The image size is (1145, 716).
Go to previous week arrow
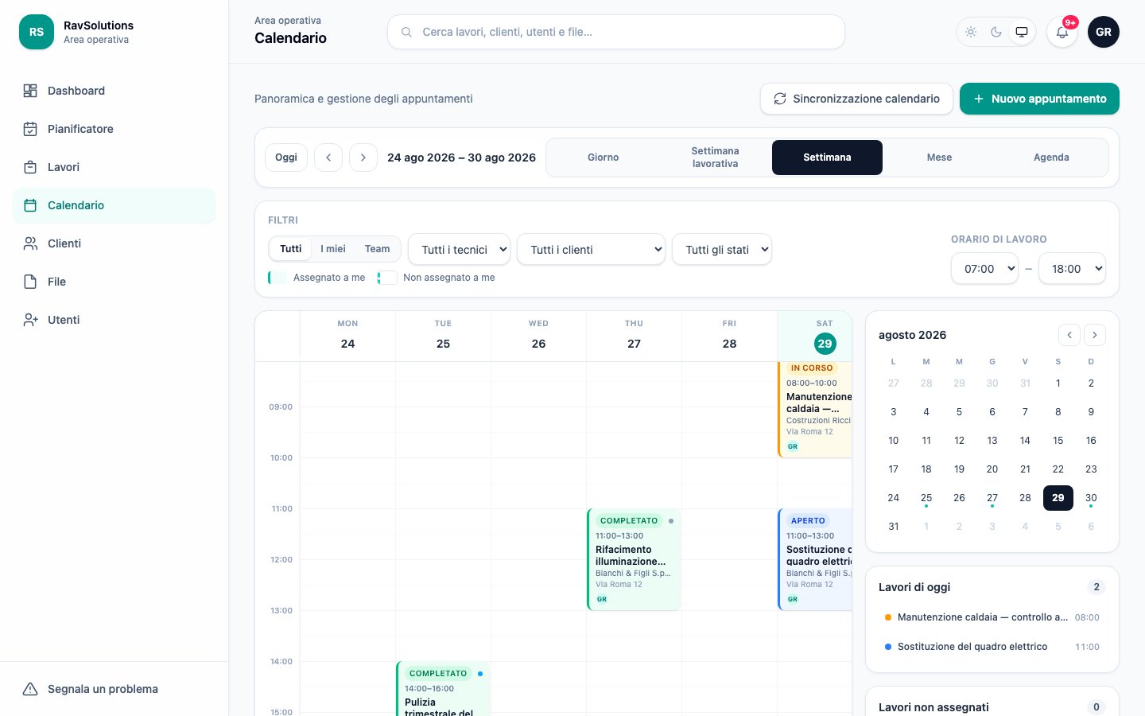click(x=328, y=158)
